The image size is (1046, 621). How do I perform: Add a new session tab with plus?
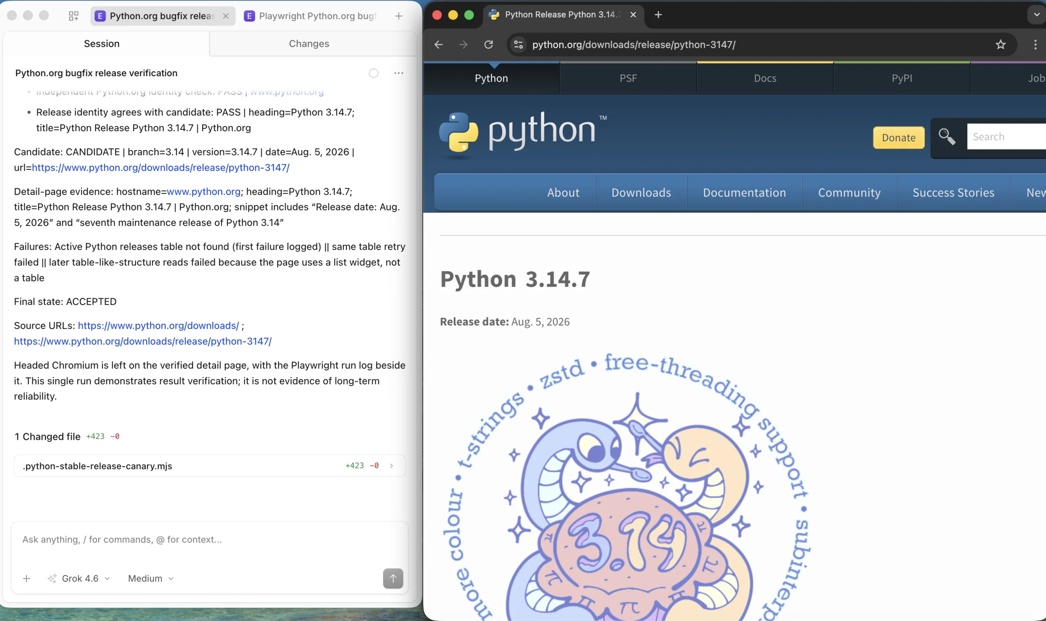click(398, 16)
